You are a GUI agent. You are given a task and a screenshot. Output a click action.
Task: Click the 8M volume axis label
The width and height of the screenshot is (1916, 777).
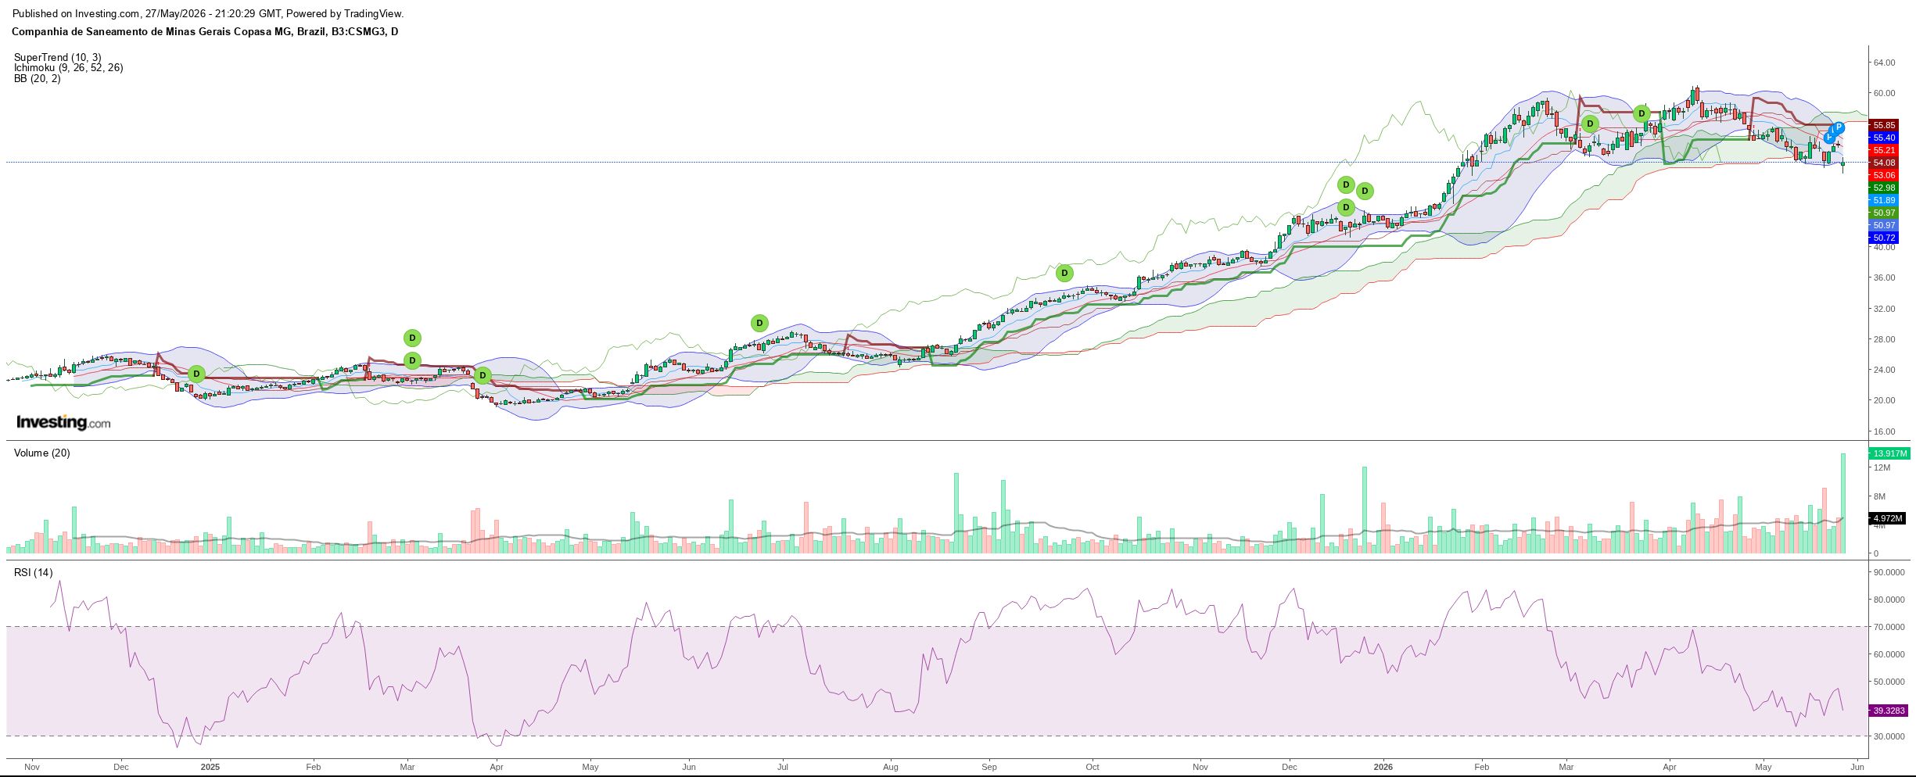[1879, 496]
